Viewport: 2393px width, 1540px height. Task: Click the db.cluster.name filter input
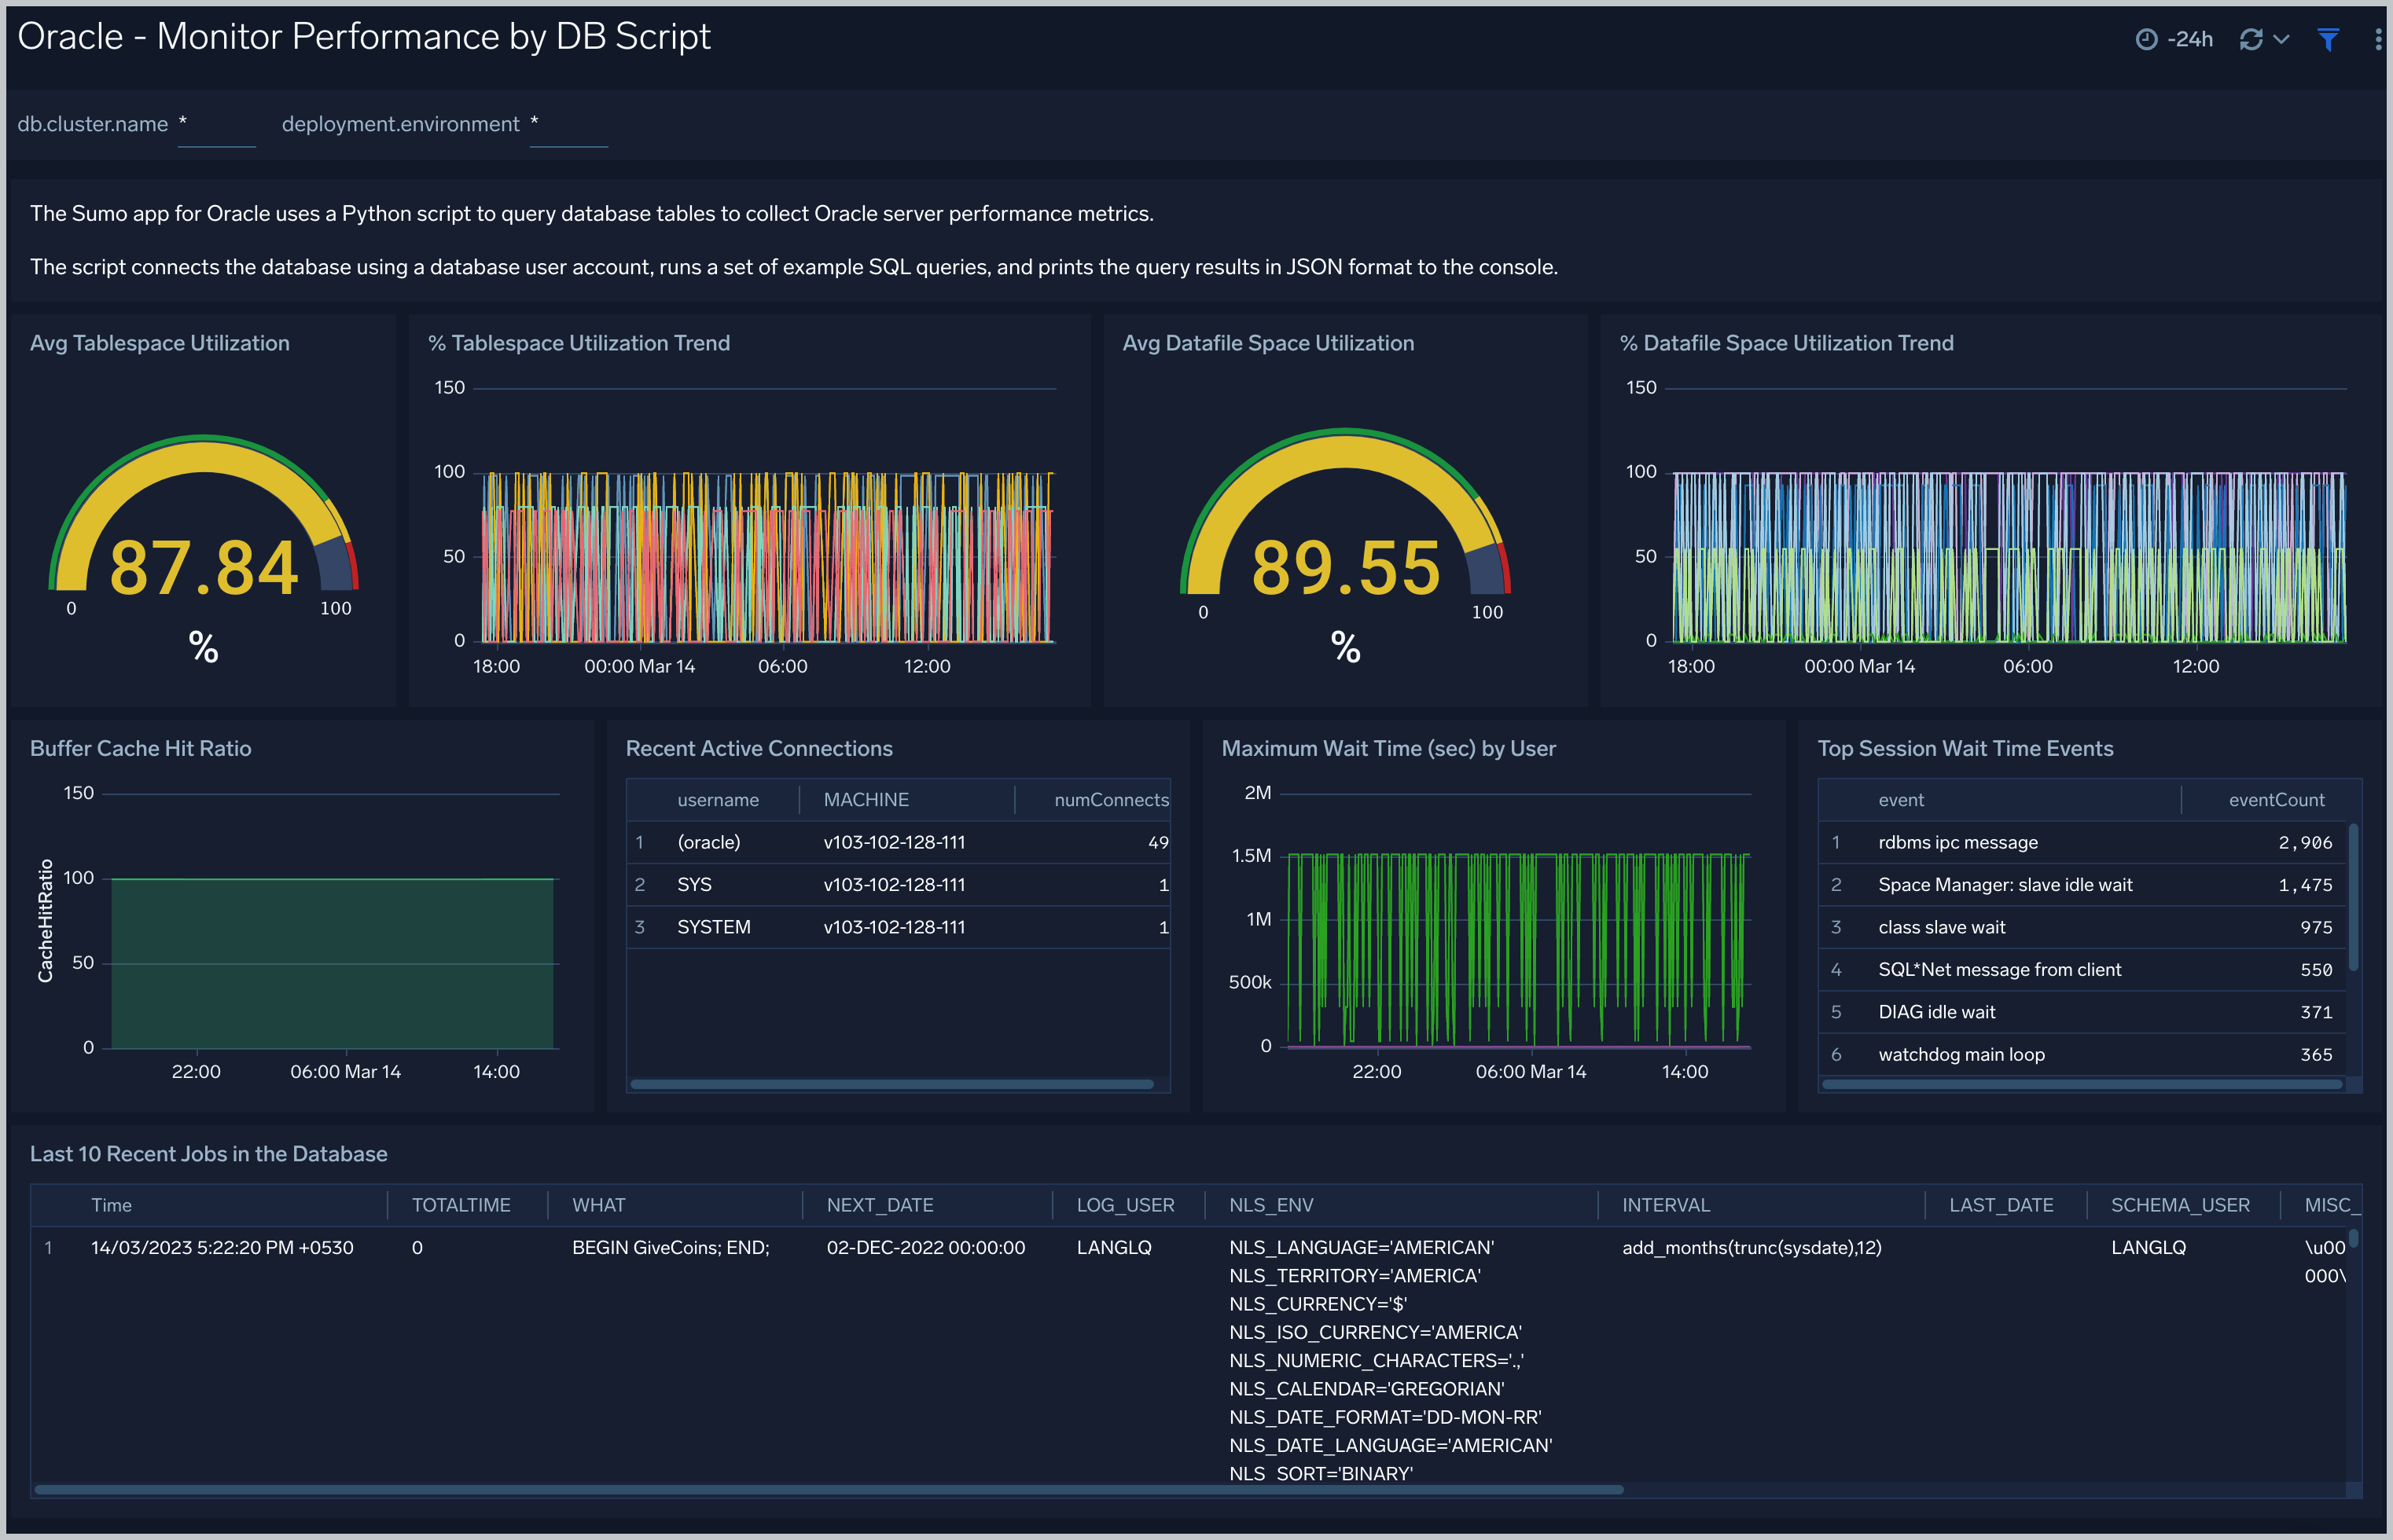click(x=216, y=125)
